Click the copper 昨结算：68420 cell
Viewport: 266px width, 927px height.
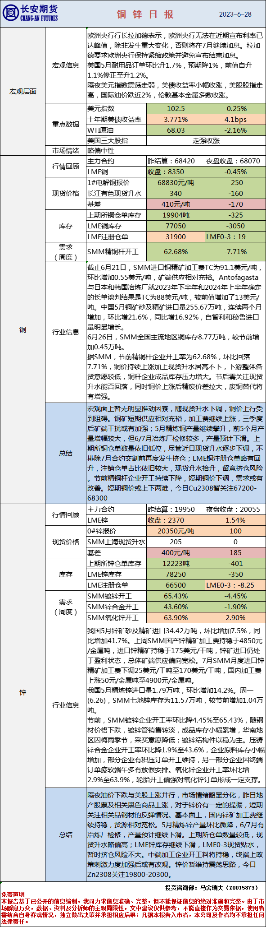[176, 161]
